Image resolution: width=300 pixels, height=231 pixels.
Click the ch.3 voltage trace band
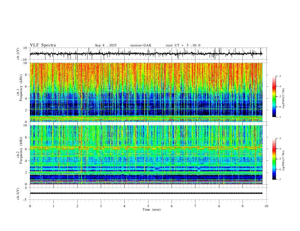(146, 193)
